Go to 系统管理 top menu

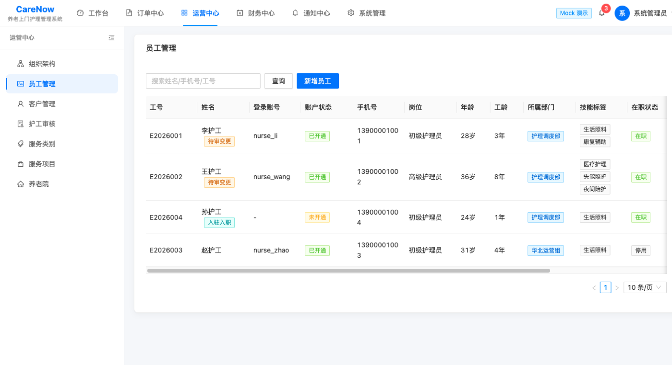pyautogui.click(x=367, y=13)
